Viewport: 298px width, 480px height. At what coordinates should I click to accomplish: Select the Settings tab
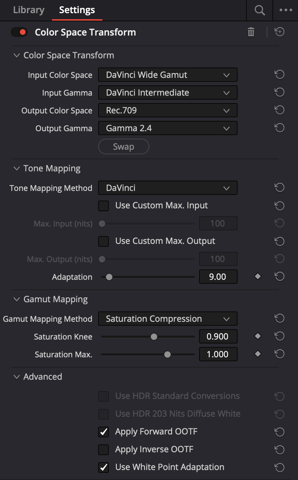click(77, 10)
